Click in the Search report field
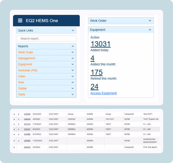173x163 pixels. (x=46, y=38)
